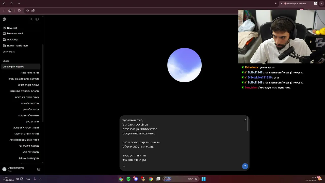Open chat ערעור על מבחן
The height and width of the screenshot is (183, 325).
tap(31, 109)
